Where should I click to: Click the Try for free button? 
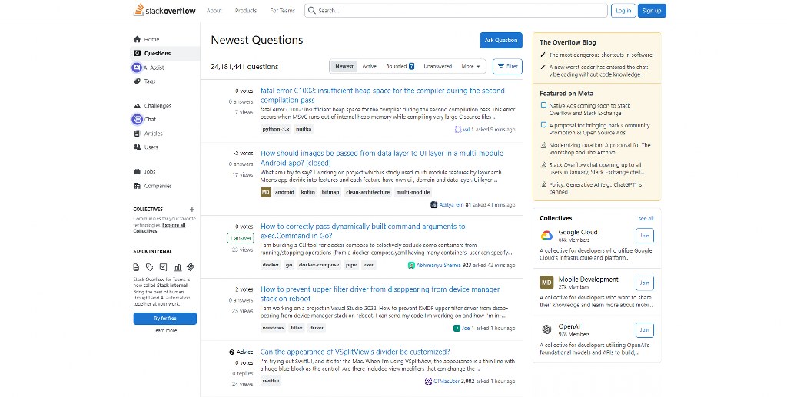pyautogui.click(x=165, y=319)
